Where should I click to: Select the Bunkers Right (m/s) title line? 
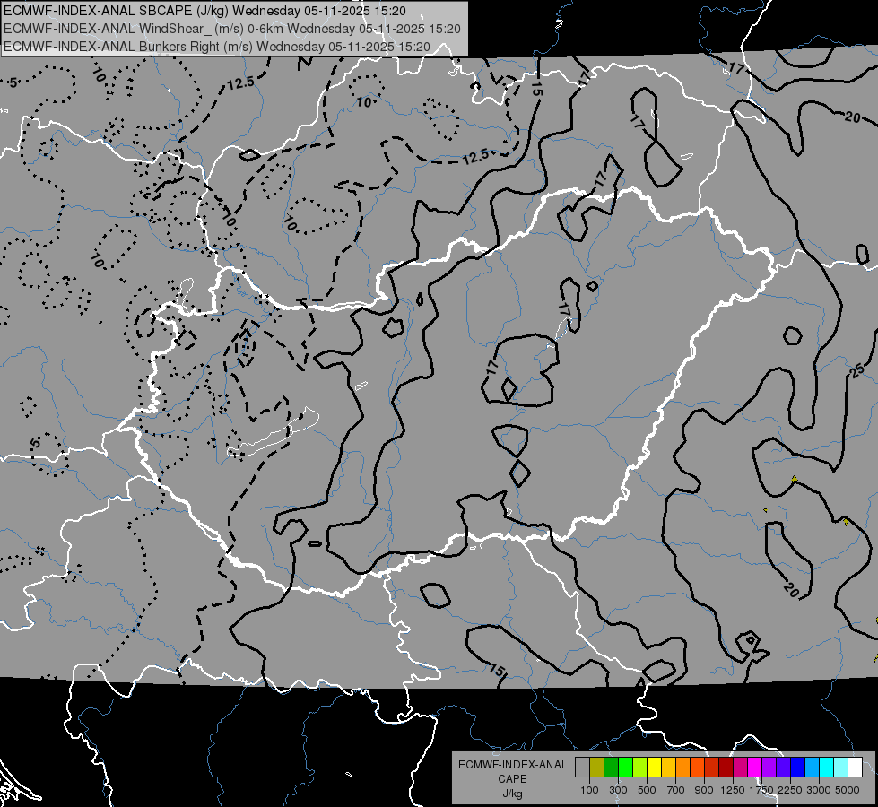217,47
